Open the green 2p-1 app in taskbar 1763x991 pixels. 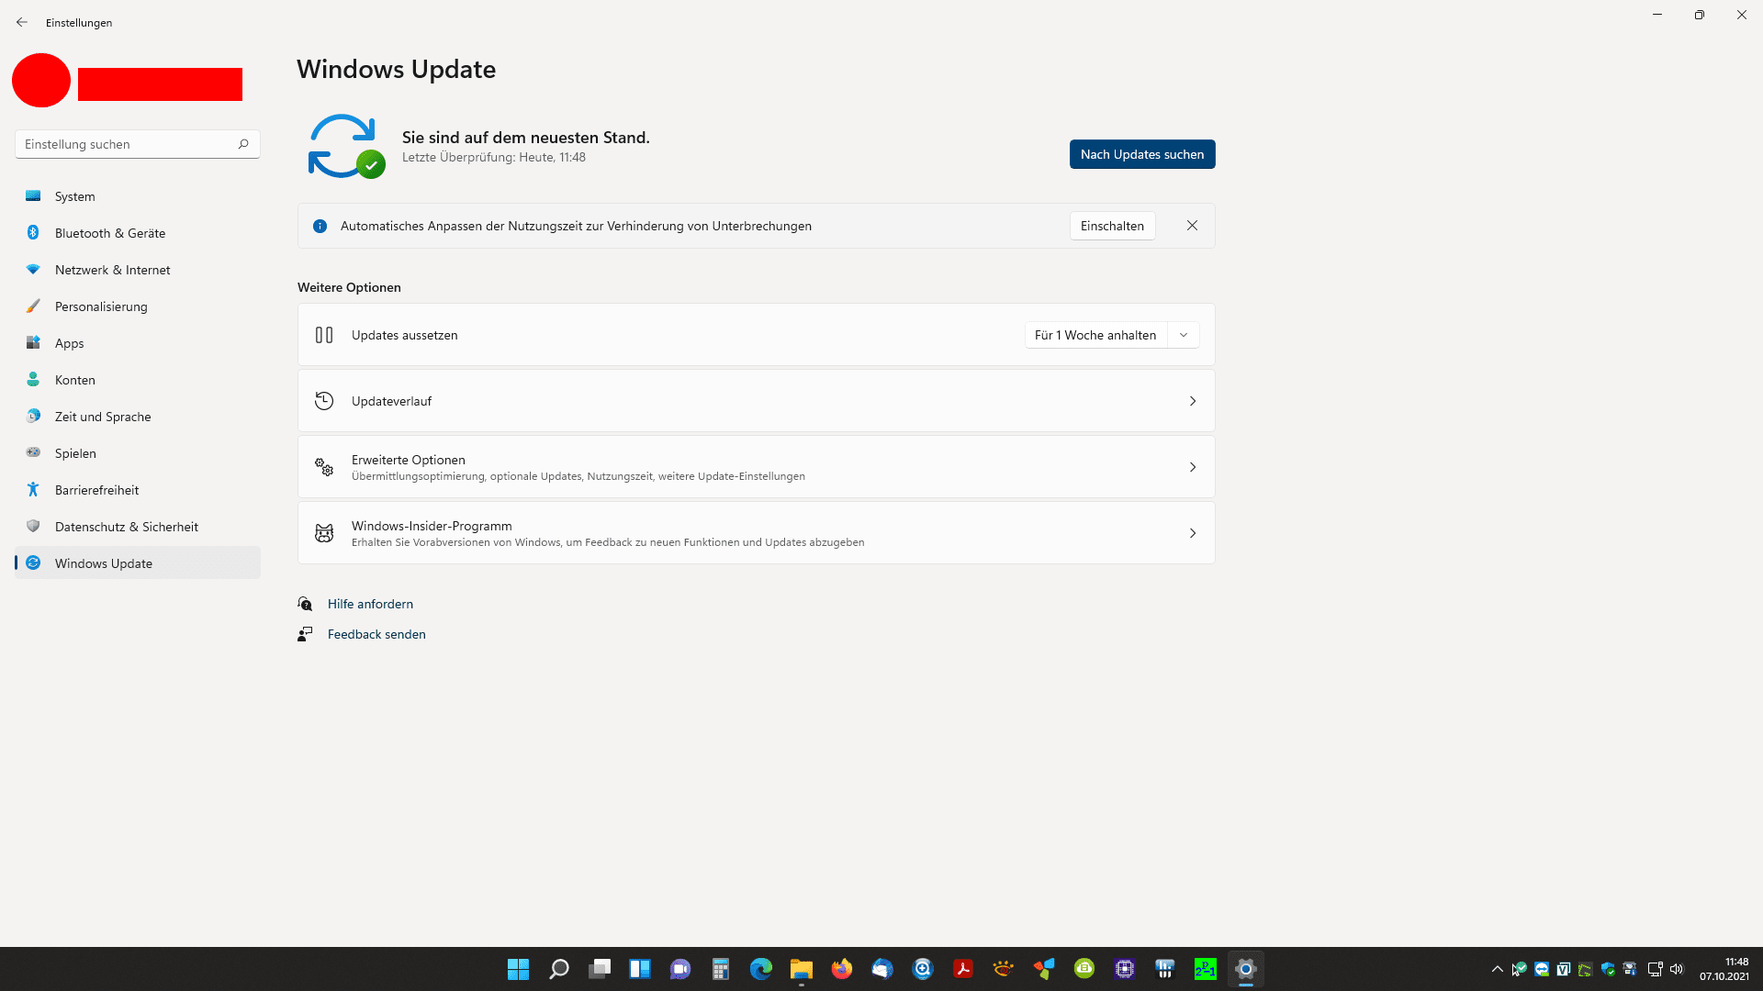[1206, 969]
